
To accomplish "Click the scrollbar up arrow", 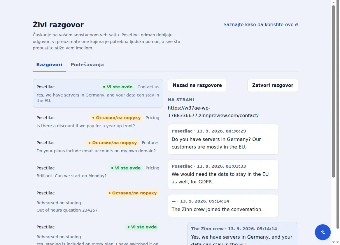I will [x=334, y=2].
